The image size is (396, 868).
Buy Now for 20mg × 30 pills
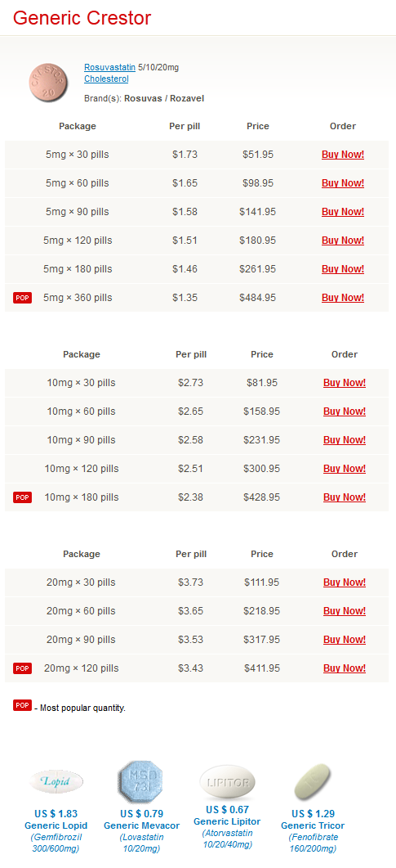pos(345,582)
